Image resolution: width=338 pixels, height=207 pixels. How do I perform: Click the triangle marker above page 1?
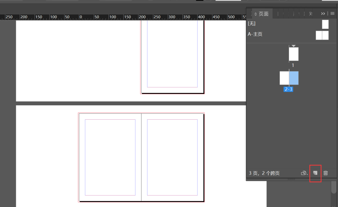pos(293,46)
